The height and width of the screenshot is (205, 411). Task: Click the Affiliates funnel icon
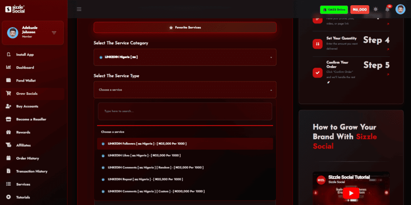(x=8, y=145)
